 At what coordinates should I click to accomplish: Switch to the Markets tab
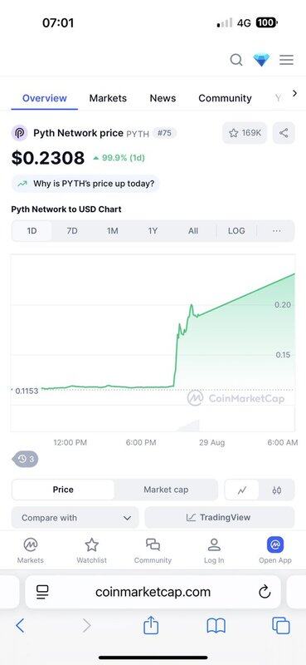pos(108,98)
